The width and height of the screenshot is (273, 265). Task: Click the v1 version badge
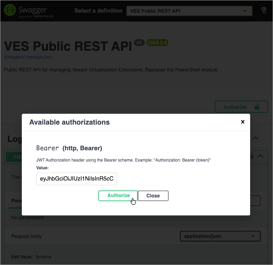tap(139, 43)
